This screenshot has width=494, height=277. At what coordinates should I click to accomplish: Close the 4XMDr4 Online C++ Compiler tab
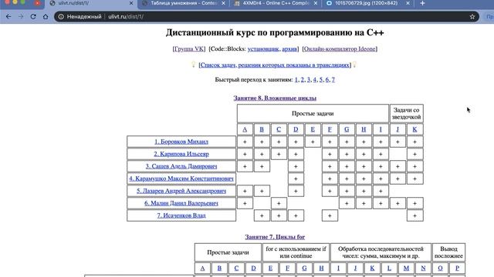[316, 3]
